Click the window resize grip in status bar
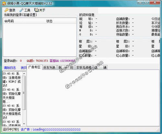Screen dimensions: 162x134 (158, 130)
